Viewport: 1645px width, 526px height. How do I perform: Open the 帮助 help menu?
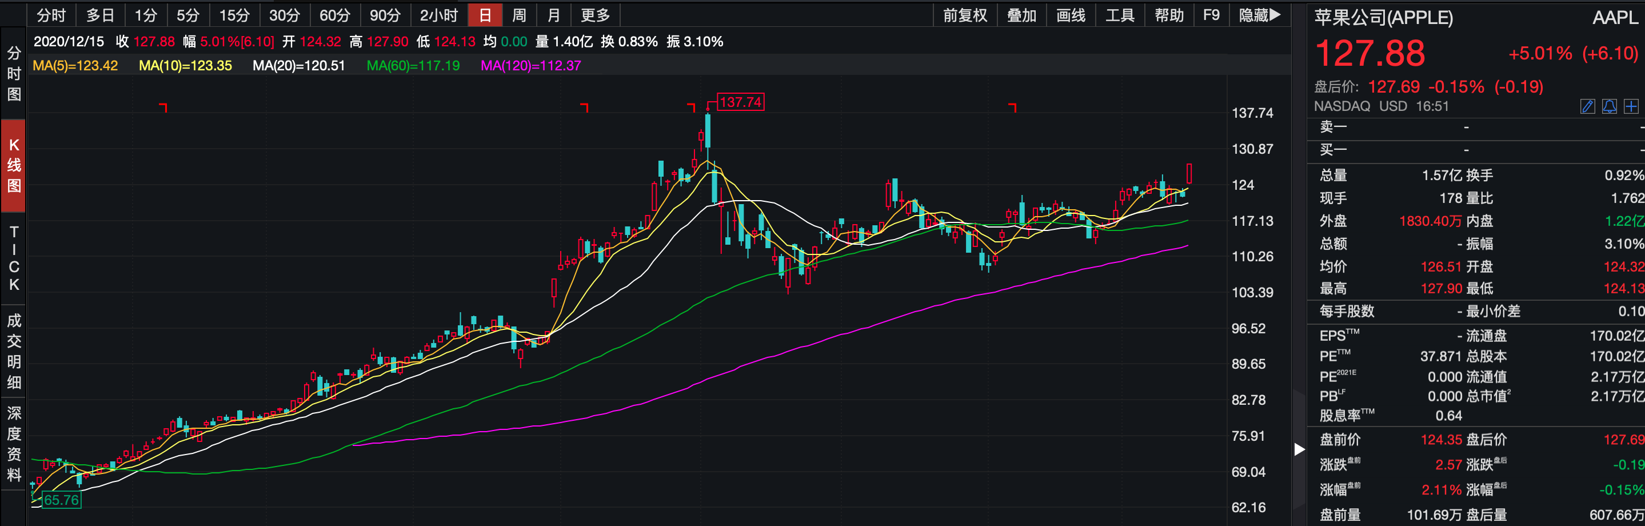pyautogui.click(x=1169, y=15)
